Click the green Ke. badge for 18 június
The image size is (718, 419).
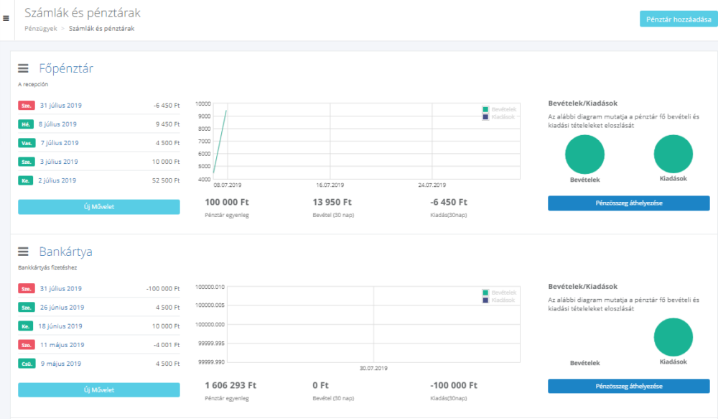point(26,326)
